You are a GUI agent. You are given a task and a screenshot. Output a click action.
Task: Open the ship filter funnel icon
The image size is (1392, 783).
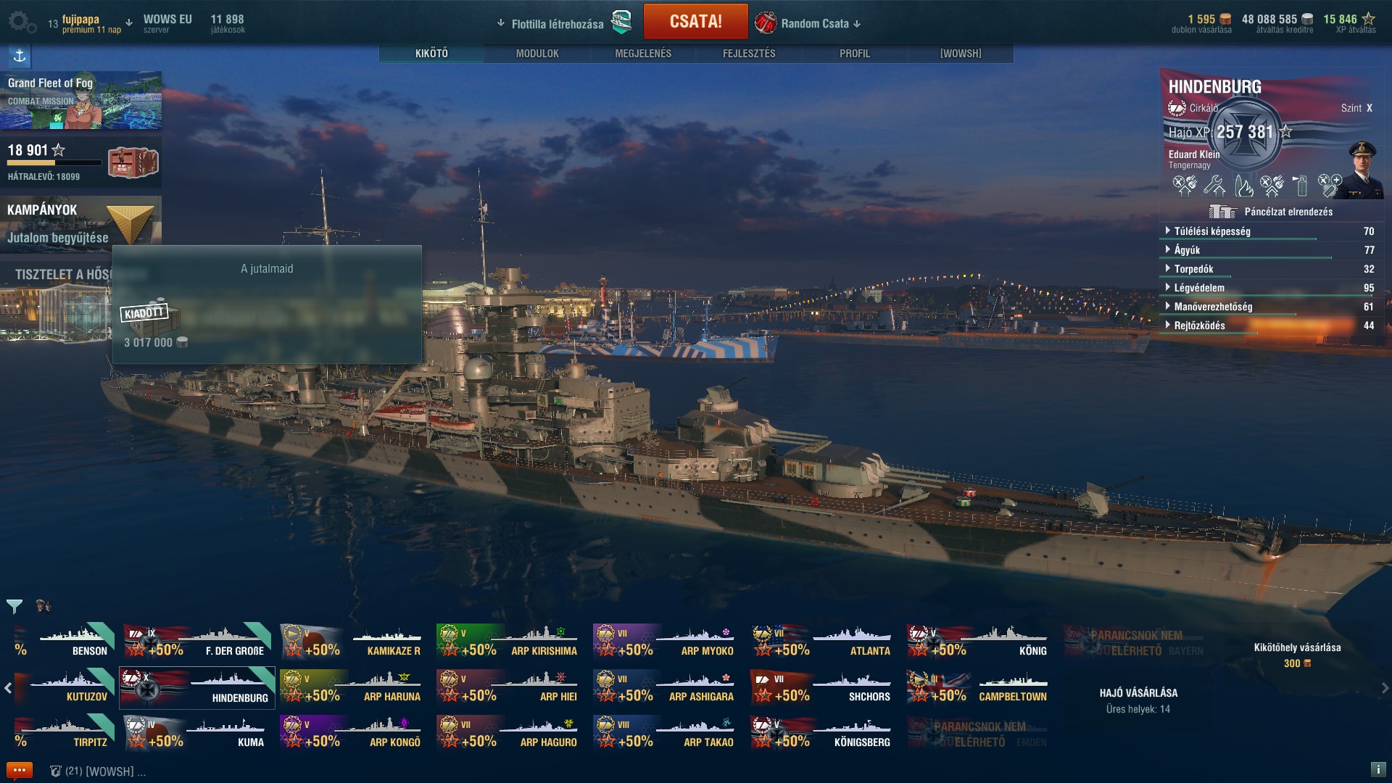[14, 606]
